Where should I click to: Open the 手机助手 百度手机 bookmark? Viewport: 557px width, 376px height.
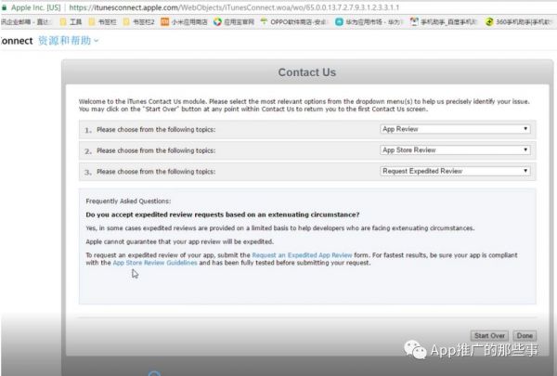coord(443,22)
